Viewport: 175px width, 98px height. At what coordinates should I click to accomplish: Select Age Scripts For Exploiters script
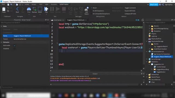[162, 54]
